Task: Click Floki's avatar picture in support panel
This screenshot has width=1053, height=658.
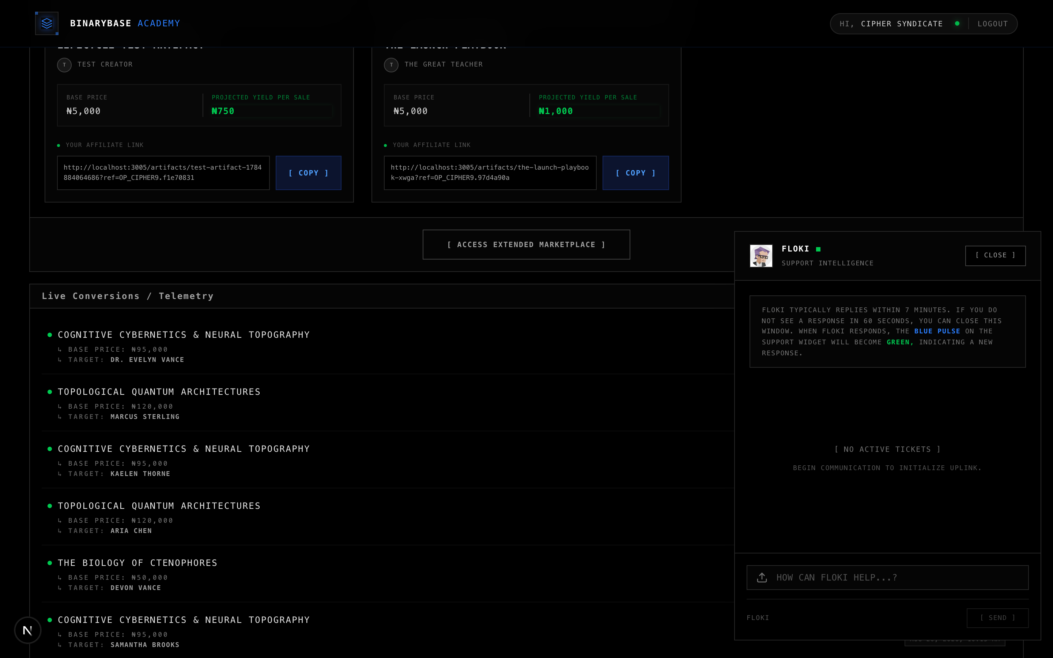Action: (761, 256)
